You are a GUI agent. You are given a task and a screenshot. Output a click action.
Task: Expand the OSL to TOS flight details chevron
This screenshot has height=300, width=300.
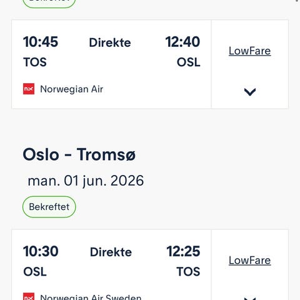pos(250,299)
